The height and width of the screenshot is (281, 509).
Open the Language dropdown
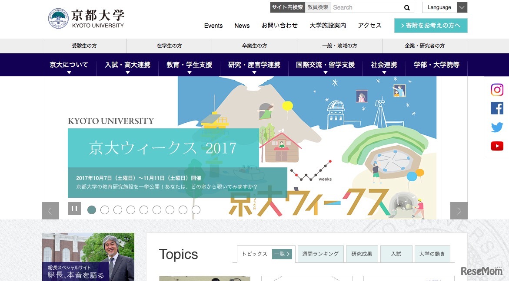tap(444, 7)
